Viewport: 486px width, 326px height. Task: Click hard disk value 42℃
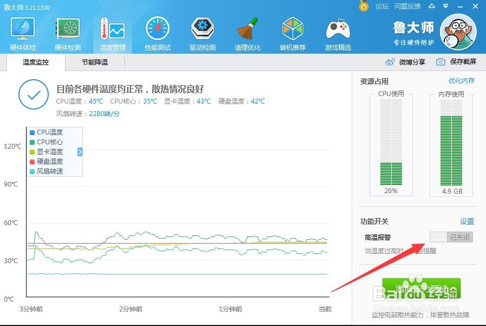258,101
